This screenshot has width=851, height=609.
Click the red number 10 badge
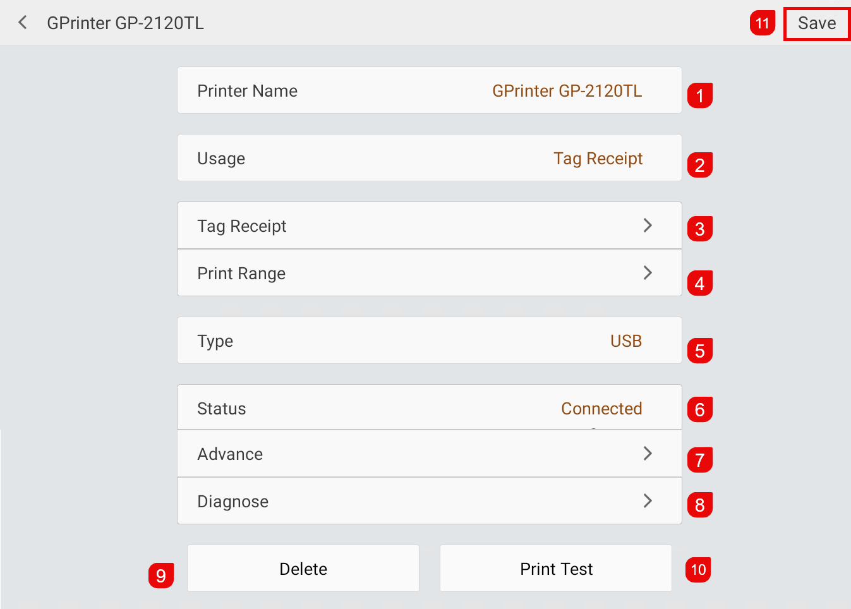point(698,569)
